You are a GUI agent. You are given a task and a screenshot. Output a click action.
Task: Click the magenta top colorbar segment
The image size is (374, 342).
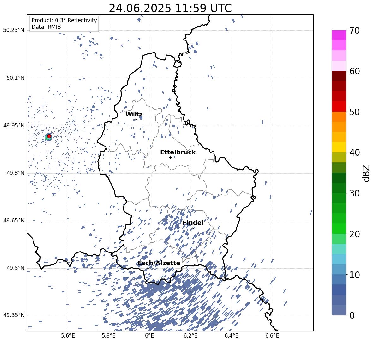[x=339, y=35]
